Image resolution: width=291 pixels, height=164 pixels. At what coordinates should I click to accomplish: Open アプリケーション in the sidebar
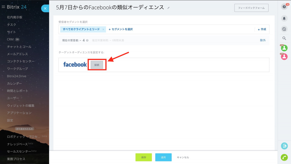(x=19, y=113)
